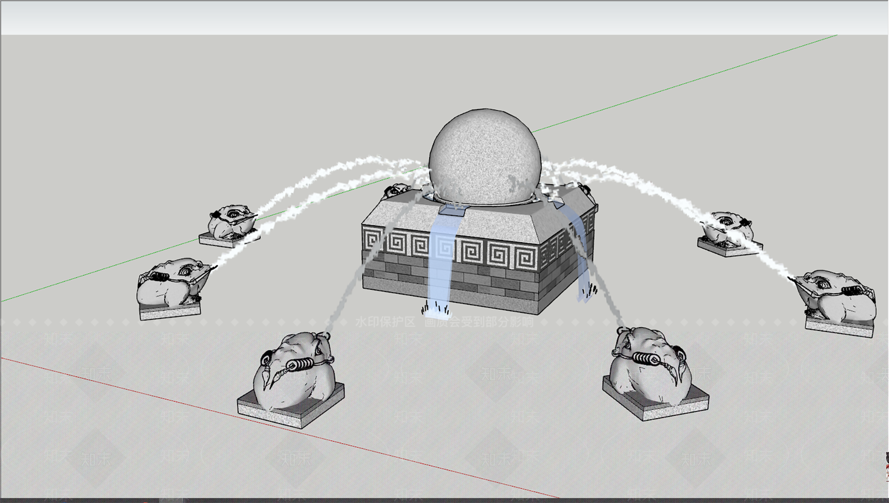Image resolution: width=889 pixels, height=503 pixels.
Task: Click the empty toolbar strip at the top
Action: [x=444, y=18]
